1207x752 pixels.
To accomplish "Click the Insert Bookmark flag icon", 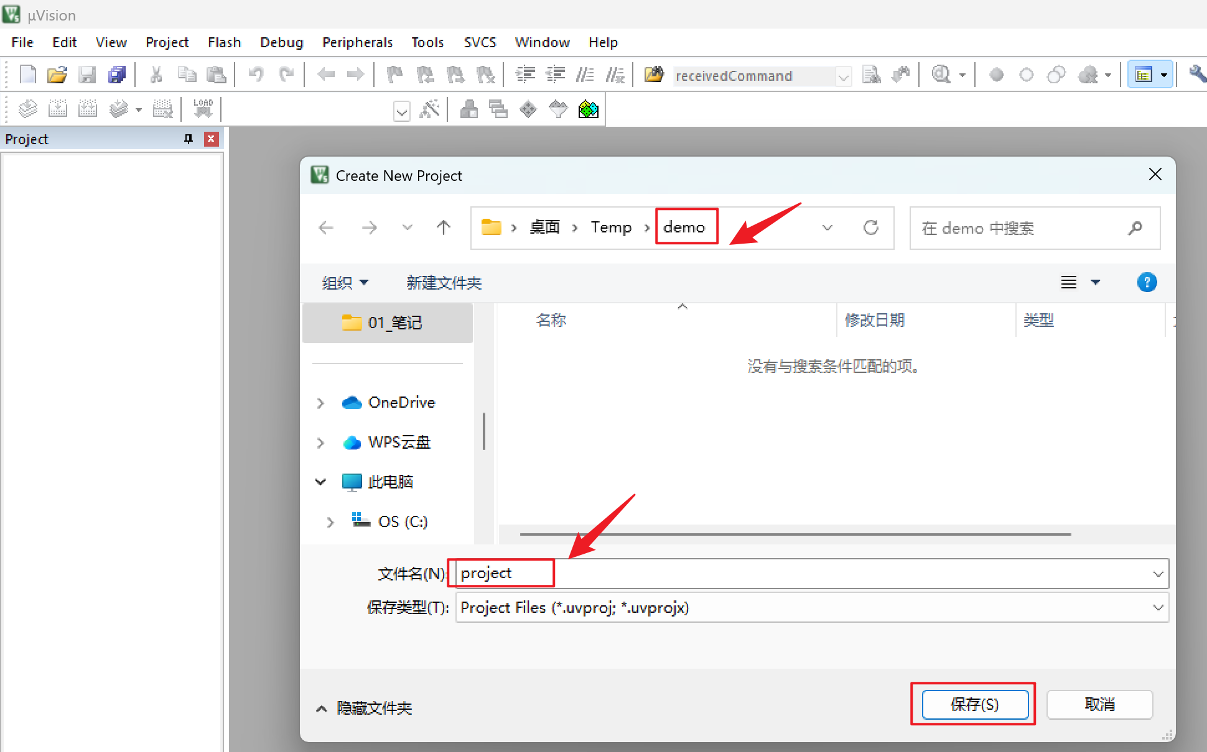I will tap(395, 75).
